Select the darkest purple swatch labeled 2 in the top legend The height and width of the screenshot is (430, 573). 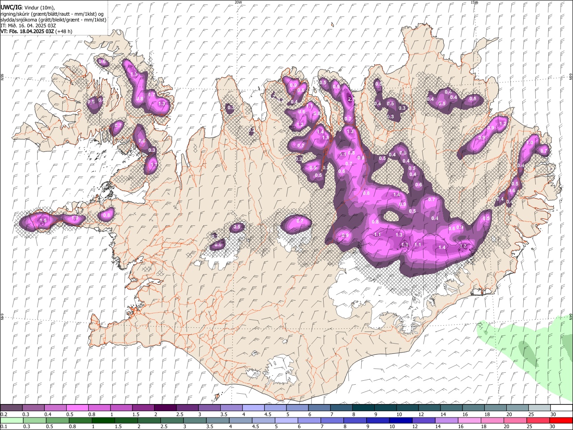click(165, 408)
